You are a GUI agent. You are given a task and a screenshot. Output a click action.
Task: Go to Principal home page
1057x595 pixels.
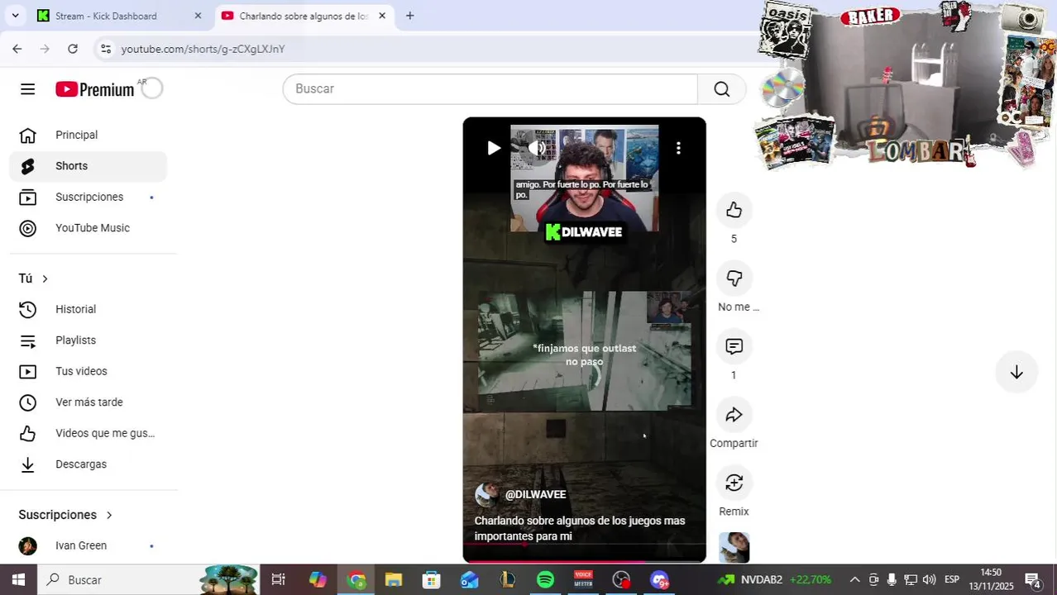88,135
